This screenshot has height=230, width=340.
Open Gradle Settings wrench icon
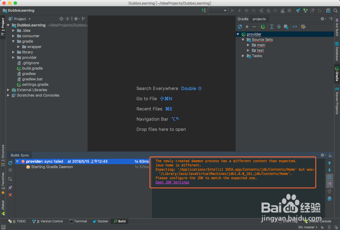point(303,26)
